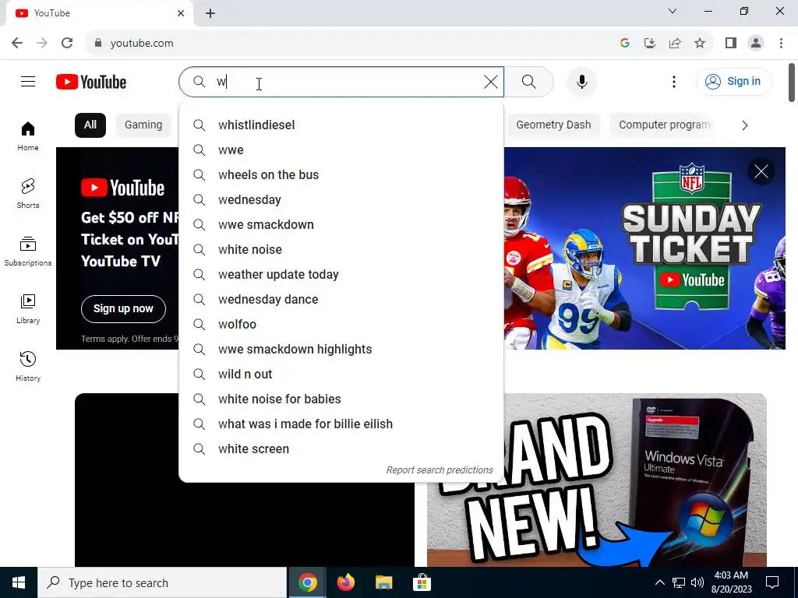Pick the wolfoo suggestion

tap(341, 325)
